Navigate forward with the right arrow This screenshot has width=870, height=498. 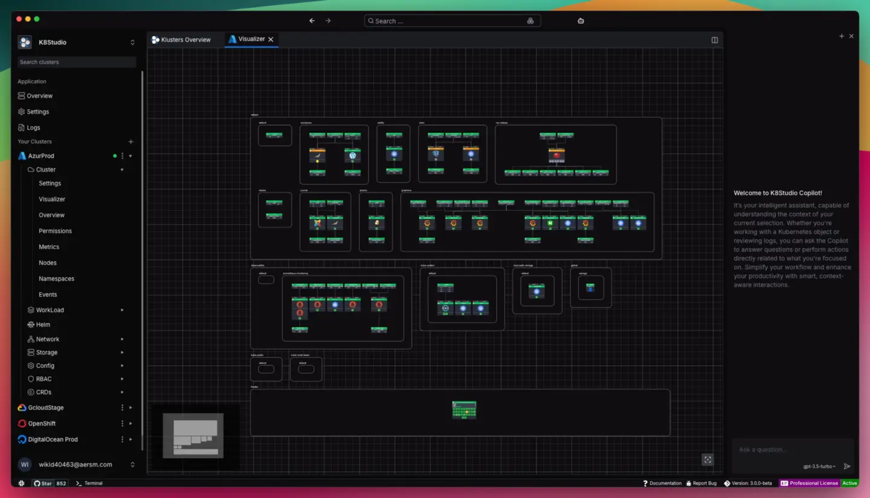coord(328,21)
